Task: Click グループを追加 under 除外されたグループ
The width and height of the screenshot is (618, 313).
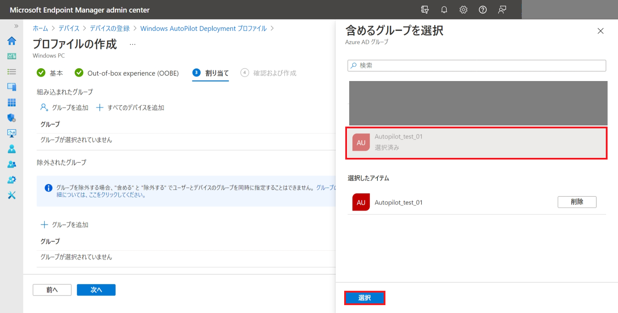Action: point(64,224)
